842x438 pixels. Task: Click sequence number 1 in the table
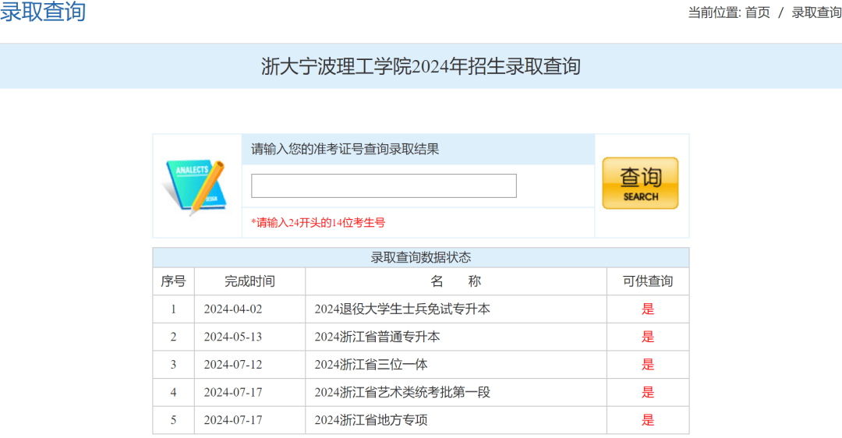(x=173, y=309)
